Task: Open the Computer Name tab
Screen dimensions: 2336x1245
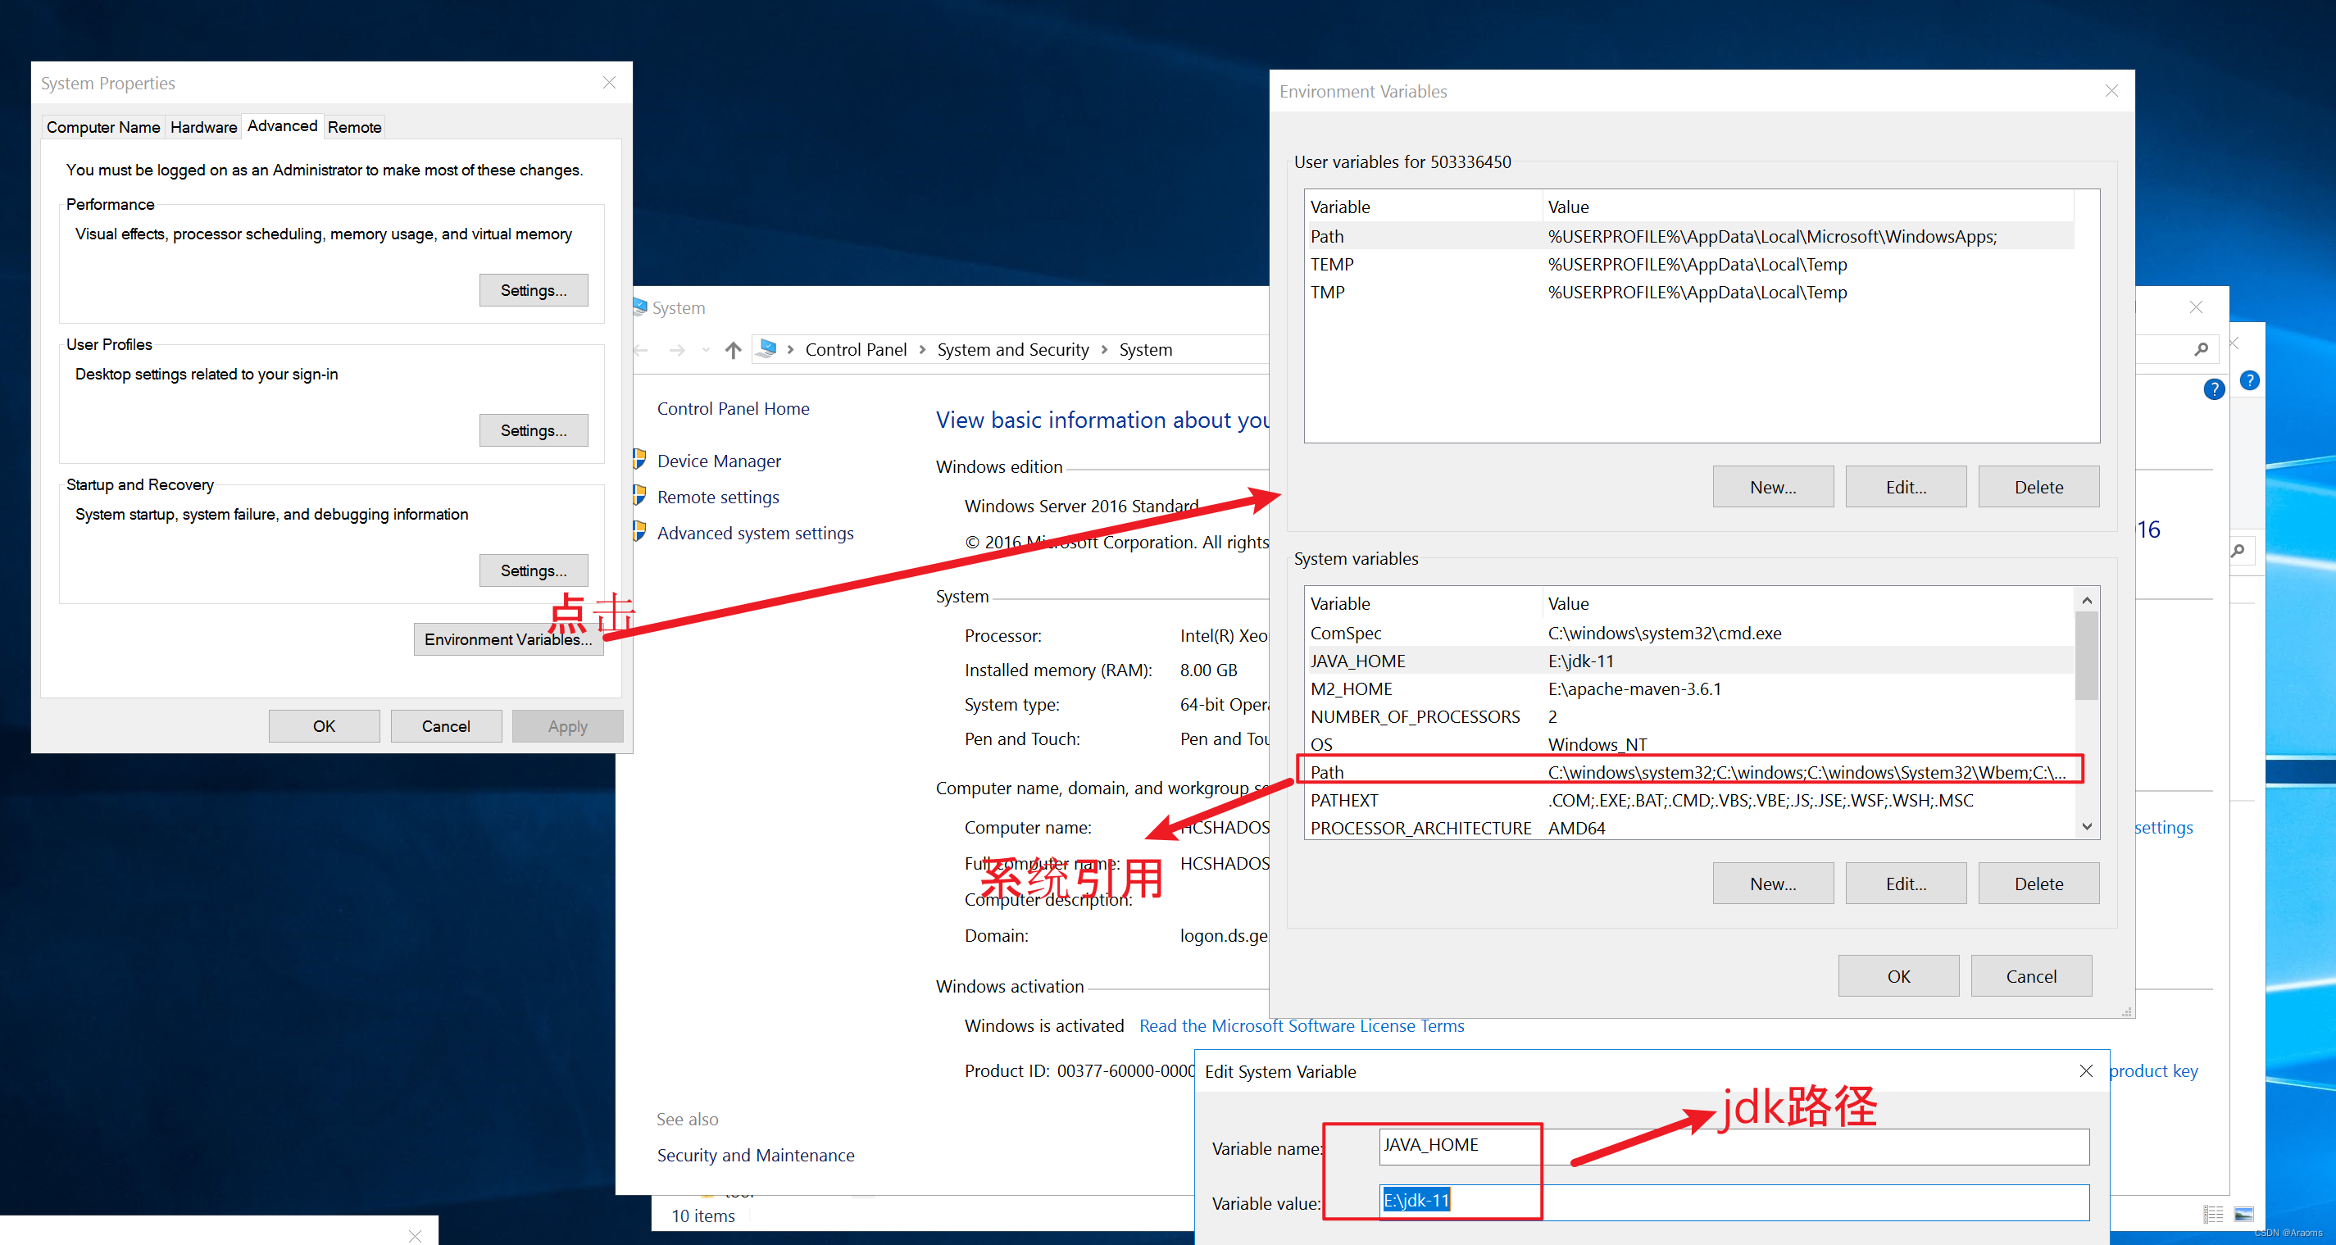Action: point(102,127)
